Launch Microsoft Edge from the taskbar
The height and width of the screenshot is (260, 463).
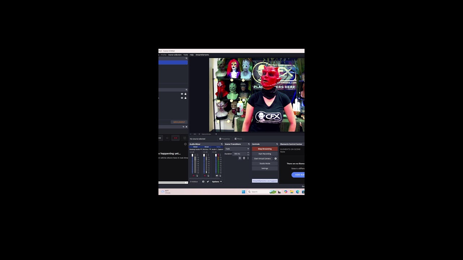(x=298, y=192)
